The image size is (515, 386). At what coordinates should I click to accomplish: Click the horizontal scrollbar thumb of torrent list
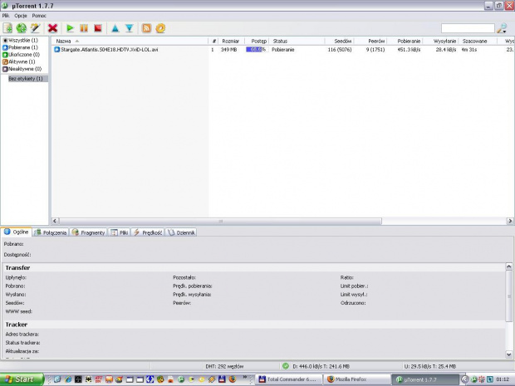coord(220,221)
